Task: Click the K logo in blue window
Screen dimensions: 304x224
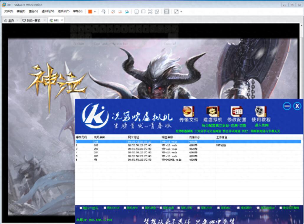Action: point(95,116)
